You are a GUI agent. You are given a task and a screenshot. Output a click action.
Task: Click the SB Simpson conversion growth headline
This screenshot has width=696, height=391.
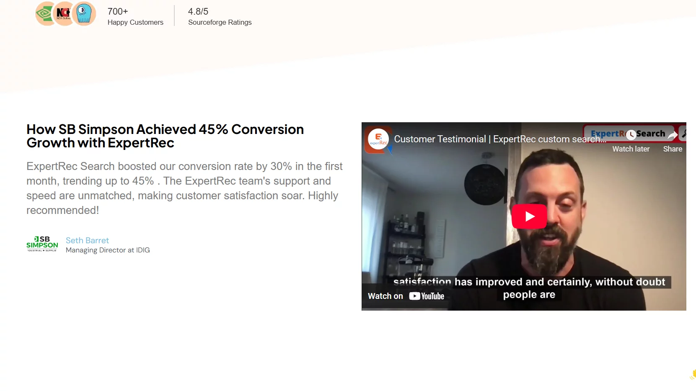click(165, 136)
